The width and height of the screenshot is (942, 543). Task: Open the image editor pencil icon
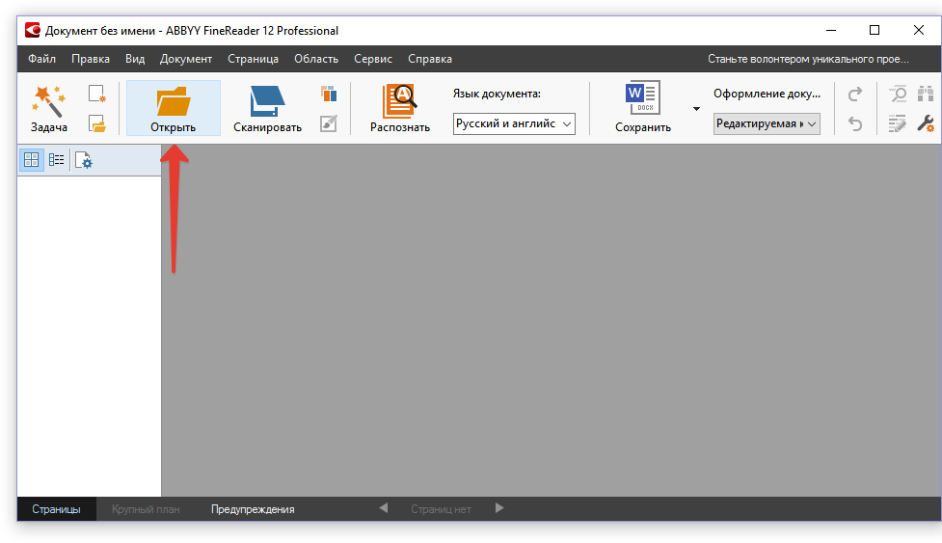[329, 123]
